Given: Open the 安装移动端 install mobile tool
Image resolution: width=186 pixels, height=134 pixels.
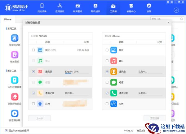Looking at the screenshot, I should click(15, 40).
